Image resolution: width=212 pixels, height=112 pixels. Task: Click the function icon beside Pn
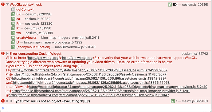coord(13,23)
